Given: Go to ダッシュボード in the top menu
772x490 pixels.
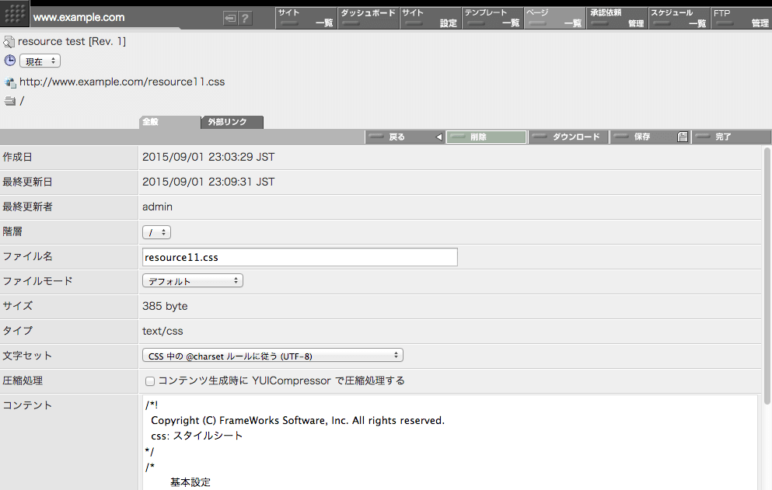Looking at the screenshot, I should tap(369, 18).
